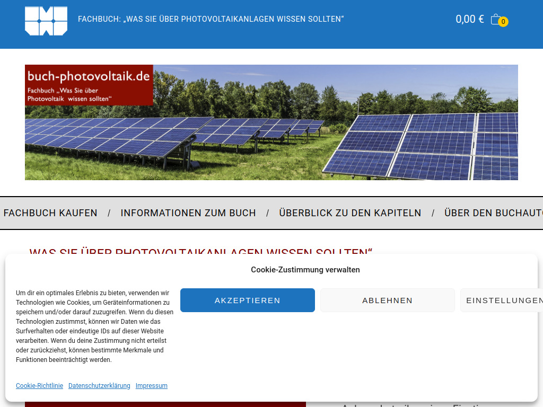
Task: Open the cart total amount display
Action: pyautogui.click(x=469, y=19)
